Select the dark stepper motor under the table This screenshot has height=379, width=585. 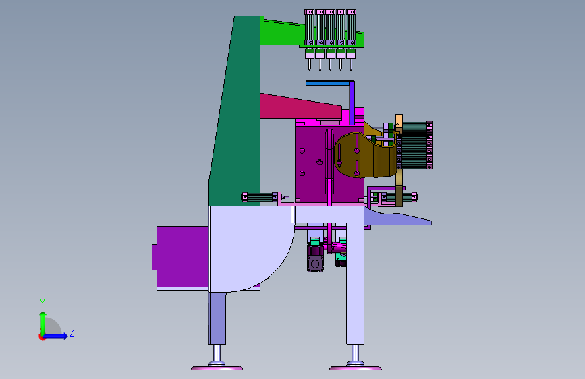click(x=315, y=259)
